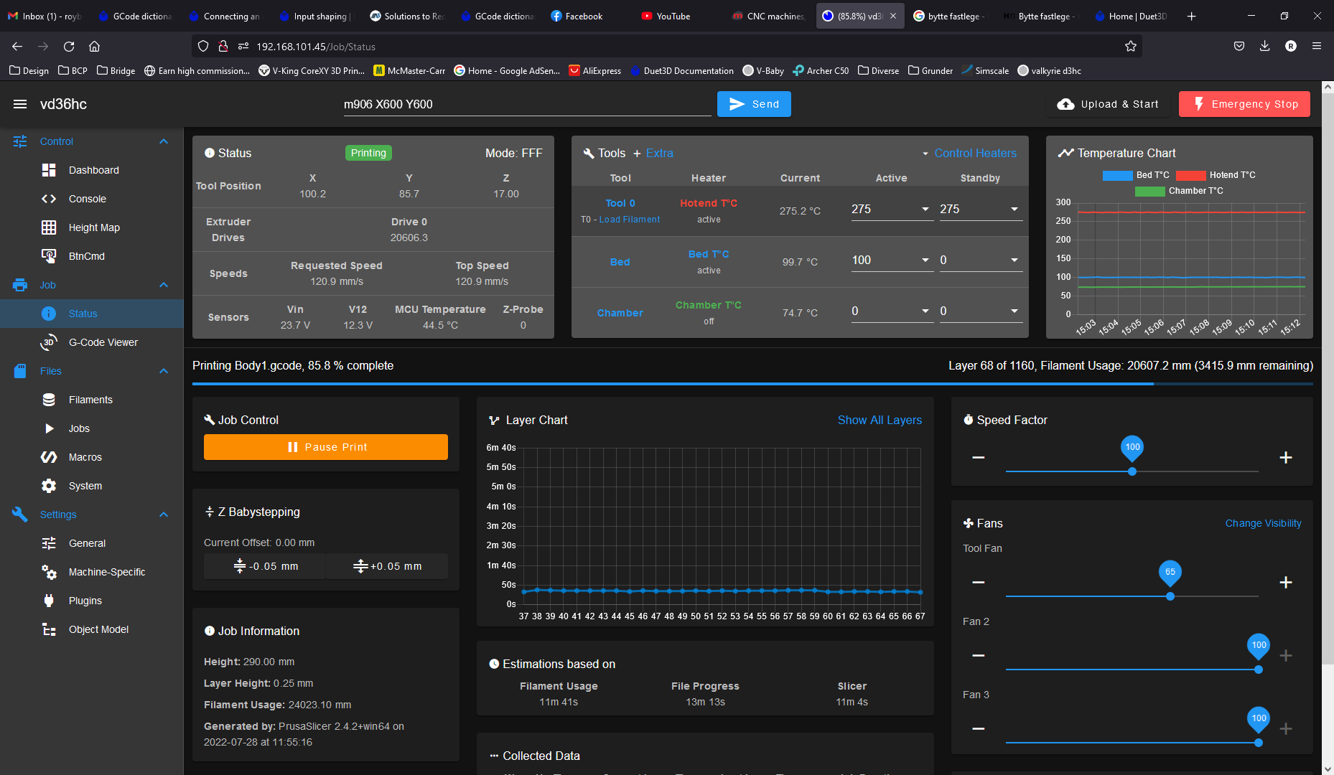1334x775 pixels.
Task: Decrease Fan 2 speed with minus
Action: pos(978,655)
